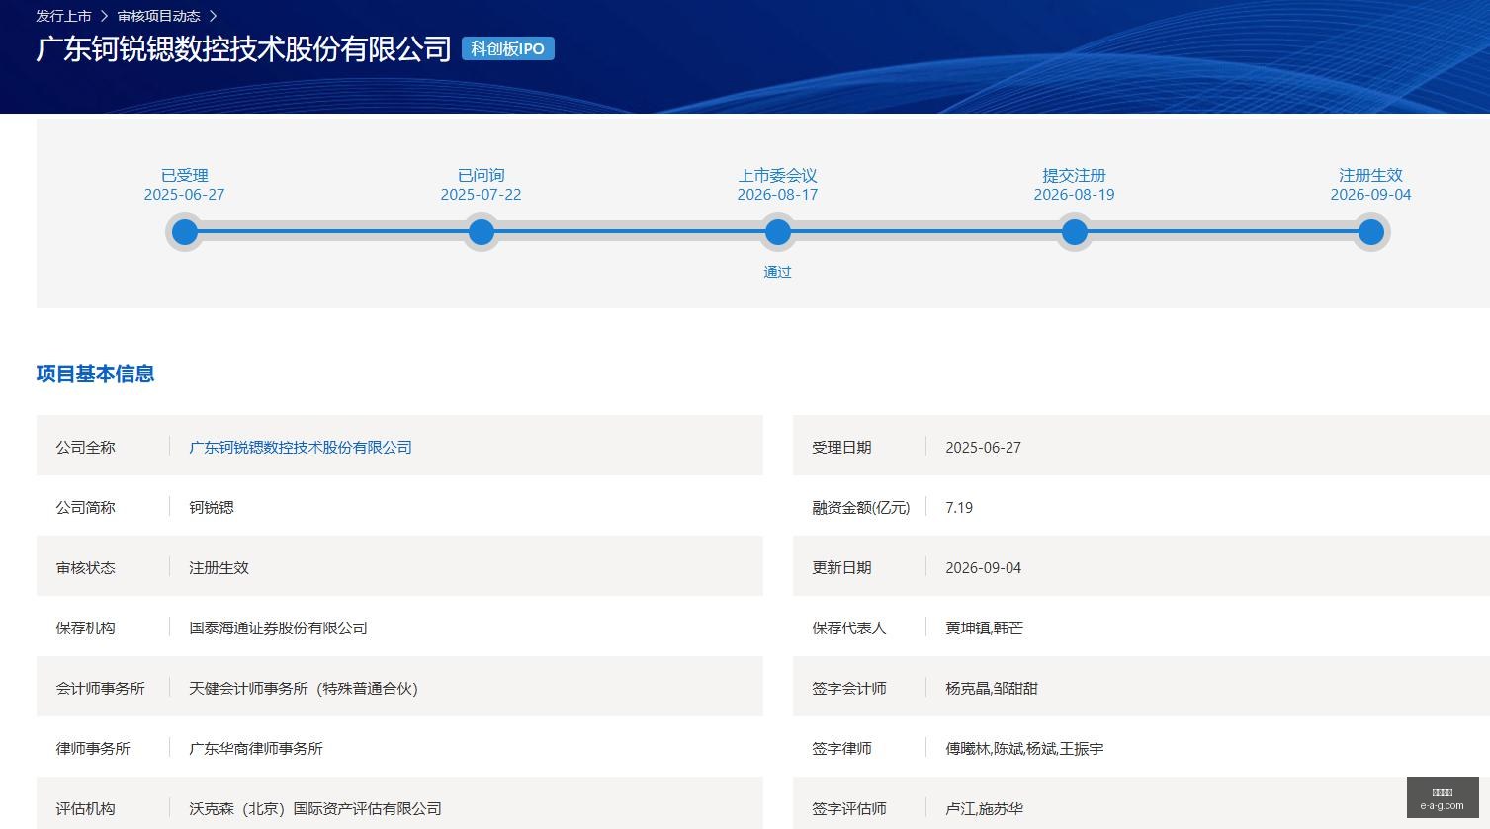Click the company short name 钶锐锶
The height and width of the screenshot is (829, 1490).
pos(212,507)
